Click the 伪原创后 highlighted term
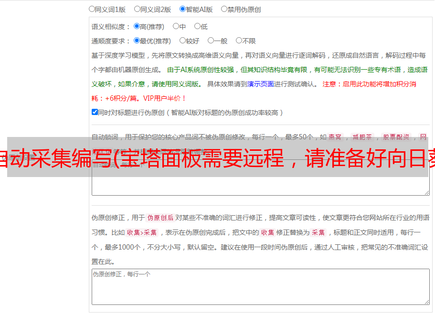Image resolution: width=435 pixels, height=314 pixels. (160, 218)
